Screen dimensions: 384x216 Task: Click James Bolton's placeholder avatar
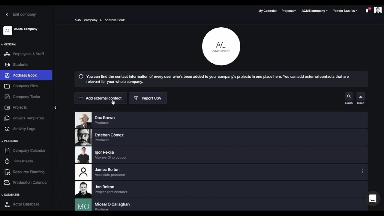click(83, 172)
